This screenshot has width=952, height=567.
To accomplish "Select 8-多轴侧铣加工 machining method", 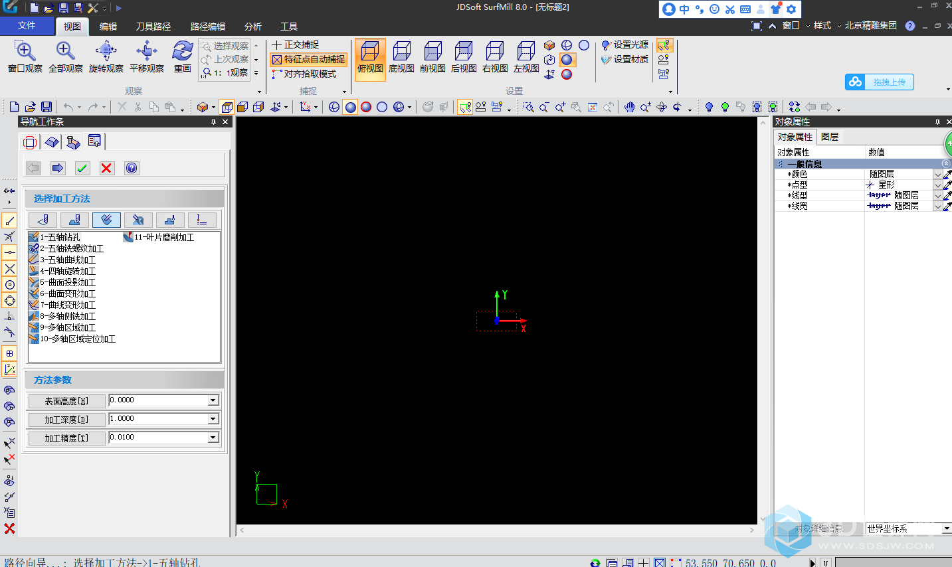I will click(62, 316).
